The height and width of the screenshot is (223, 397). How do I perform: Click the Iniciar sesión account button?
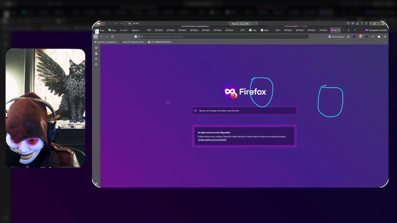click(x=336, y=37)
